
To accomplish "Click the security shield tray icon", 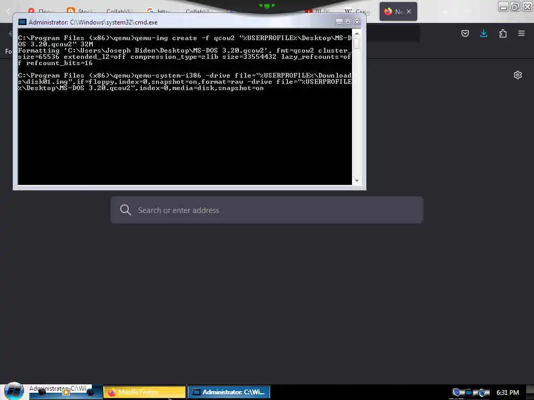I will pos(456,393).
